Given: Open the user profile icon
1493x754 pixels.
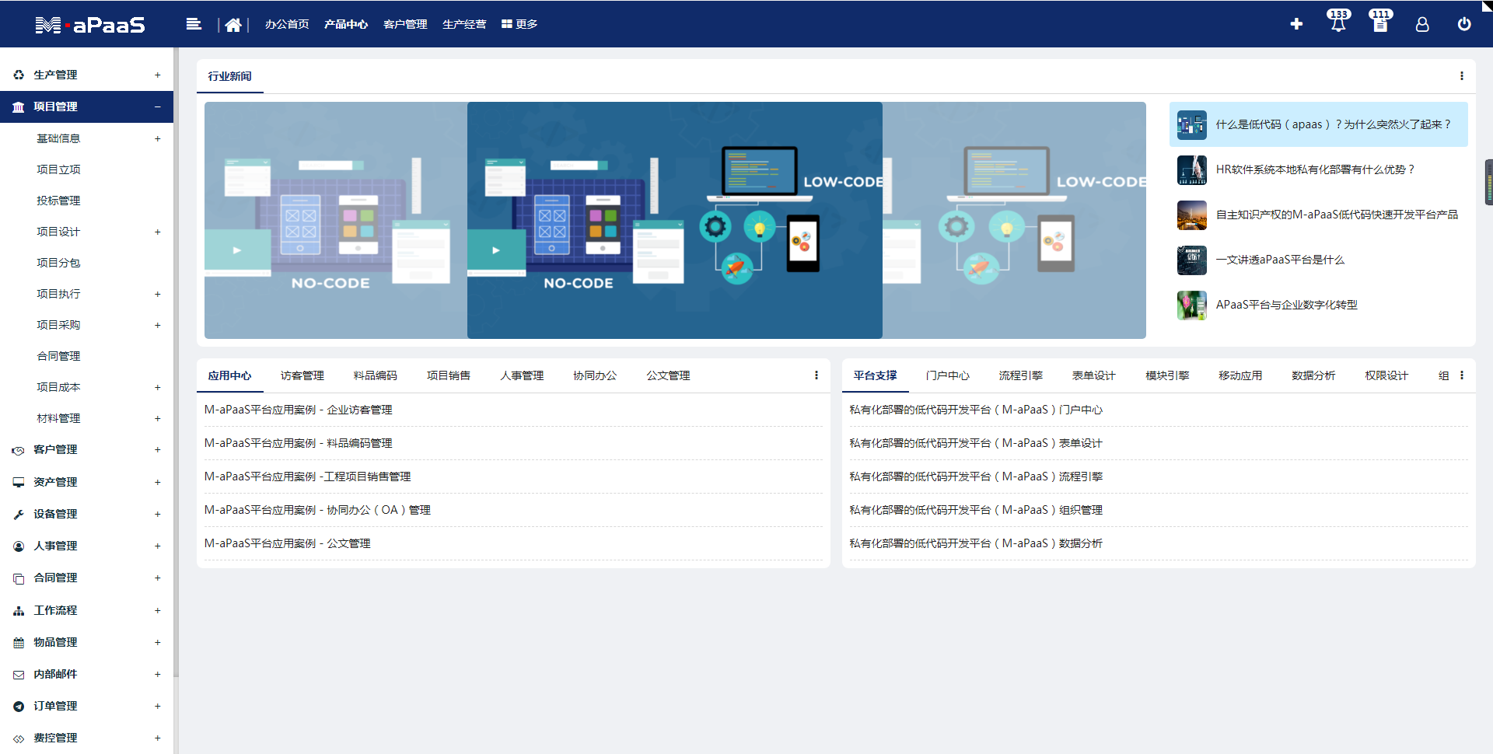Looking at the screenshot, I should click(x=1422, y=24).
